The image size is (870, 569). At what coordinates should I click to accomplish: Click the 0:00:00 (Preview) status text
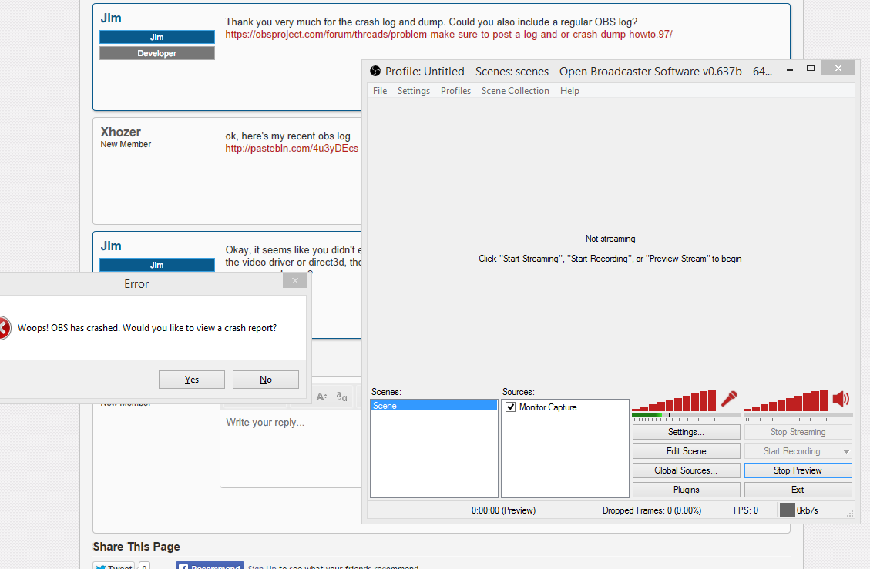click(503, 510)
